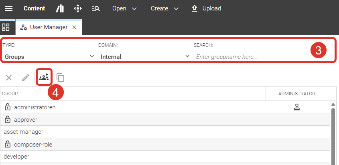Expand the Open dropdown menu
The width and height of the screenshot is (339, 165).
[x=124, y=8]
